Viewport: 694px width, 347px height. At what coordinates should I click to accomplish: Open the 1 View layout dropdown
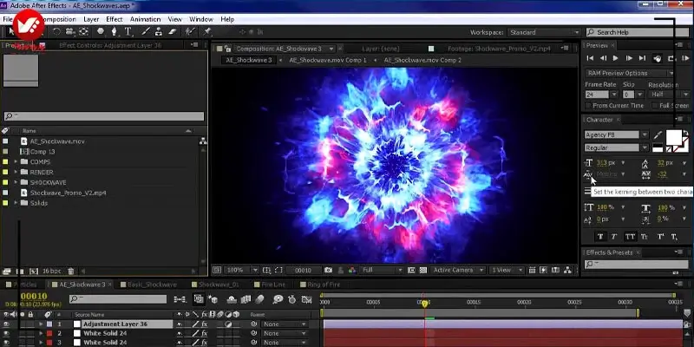[x=507, y=270]
